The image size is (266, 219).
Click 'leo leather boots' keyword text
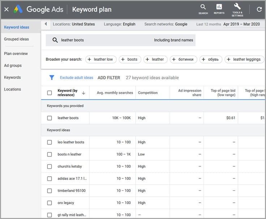[71, 142]
